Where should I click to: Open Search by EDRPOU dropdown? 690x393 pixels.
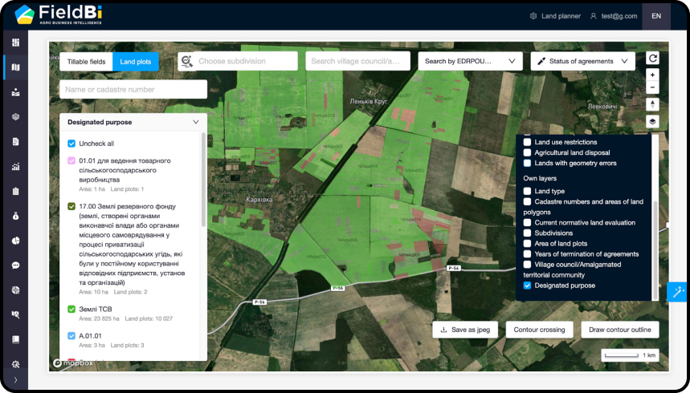tap(470, 61)
